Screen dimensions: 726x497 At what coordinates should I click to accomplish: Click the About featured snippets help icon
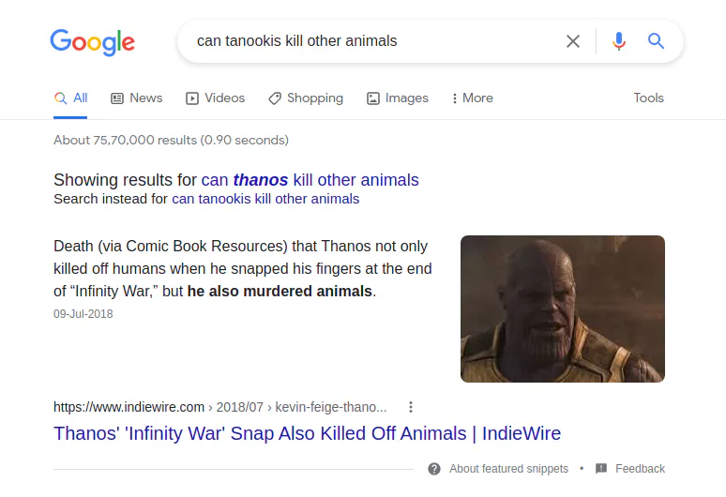pos(434,469)
